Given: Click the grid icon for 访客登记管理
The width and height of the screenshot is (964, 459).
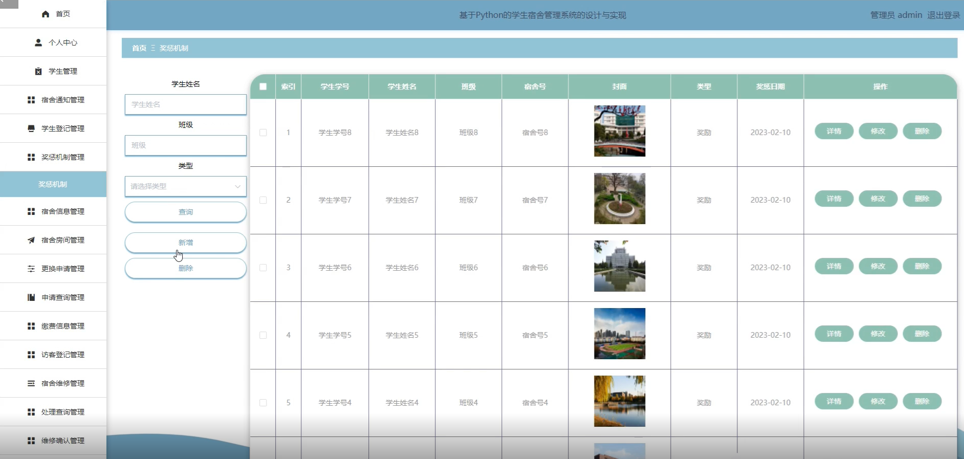Looking at the screenshot, I should tap(31, 355).
